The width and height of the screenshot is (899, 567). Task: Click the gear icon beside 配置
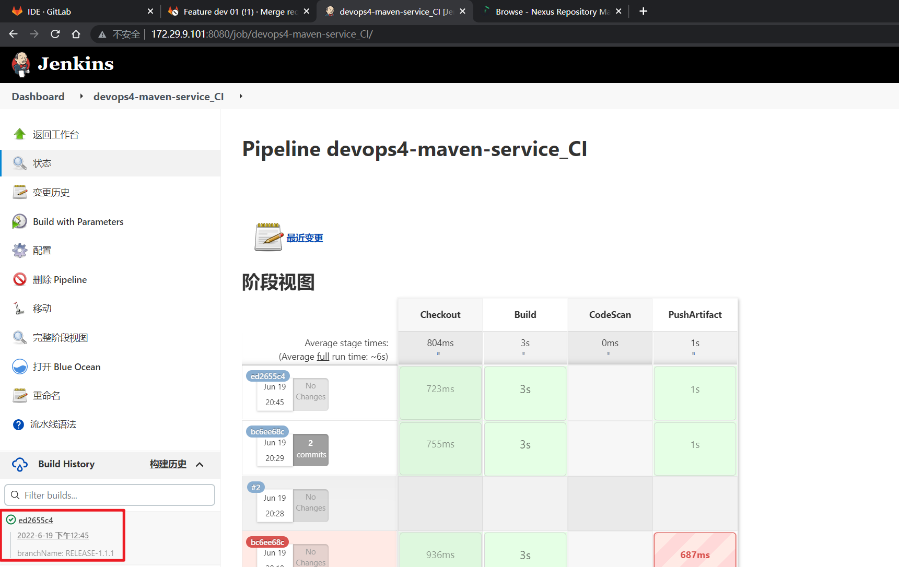pos(20,251)
